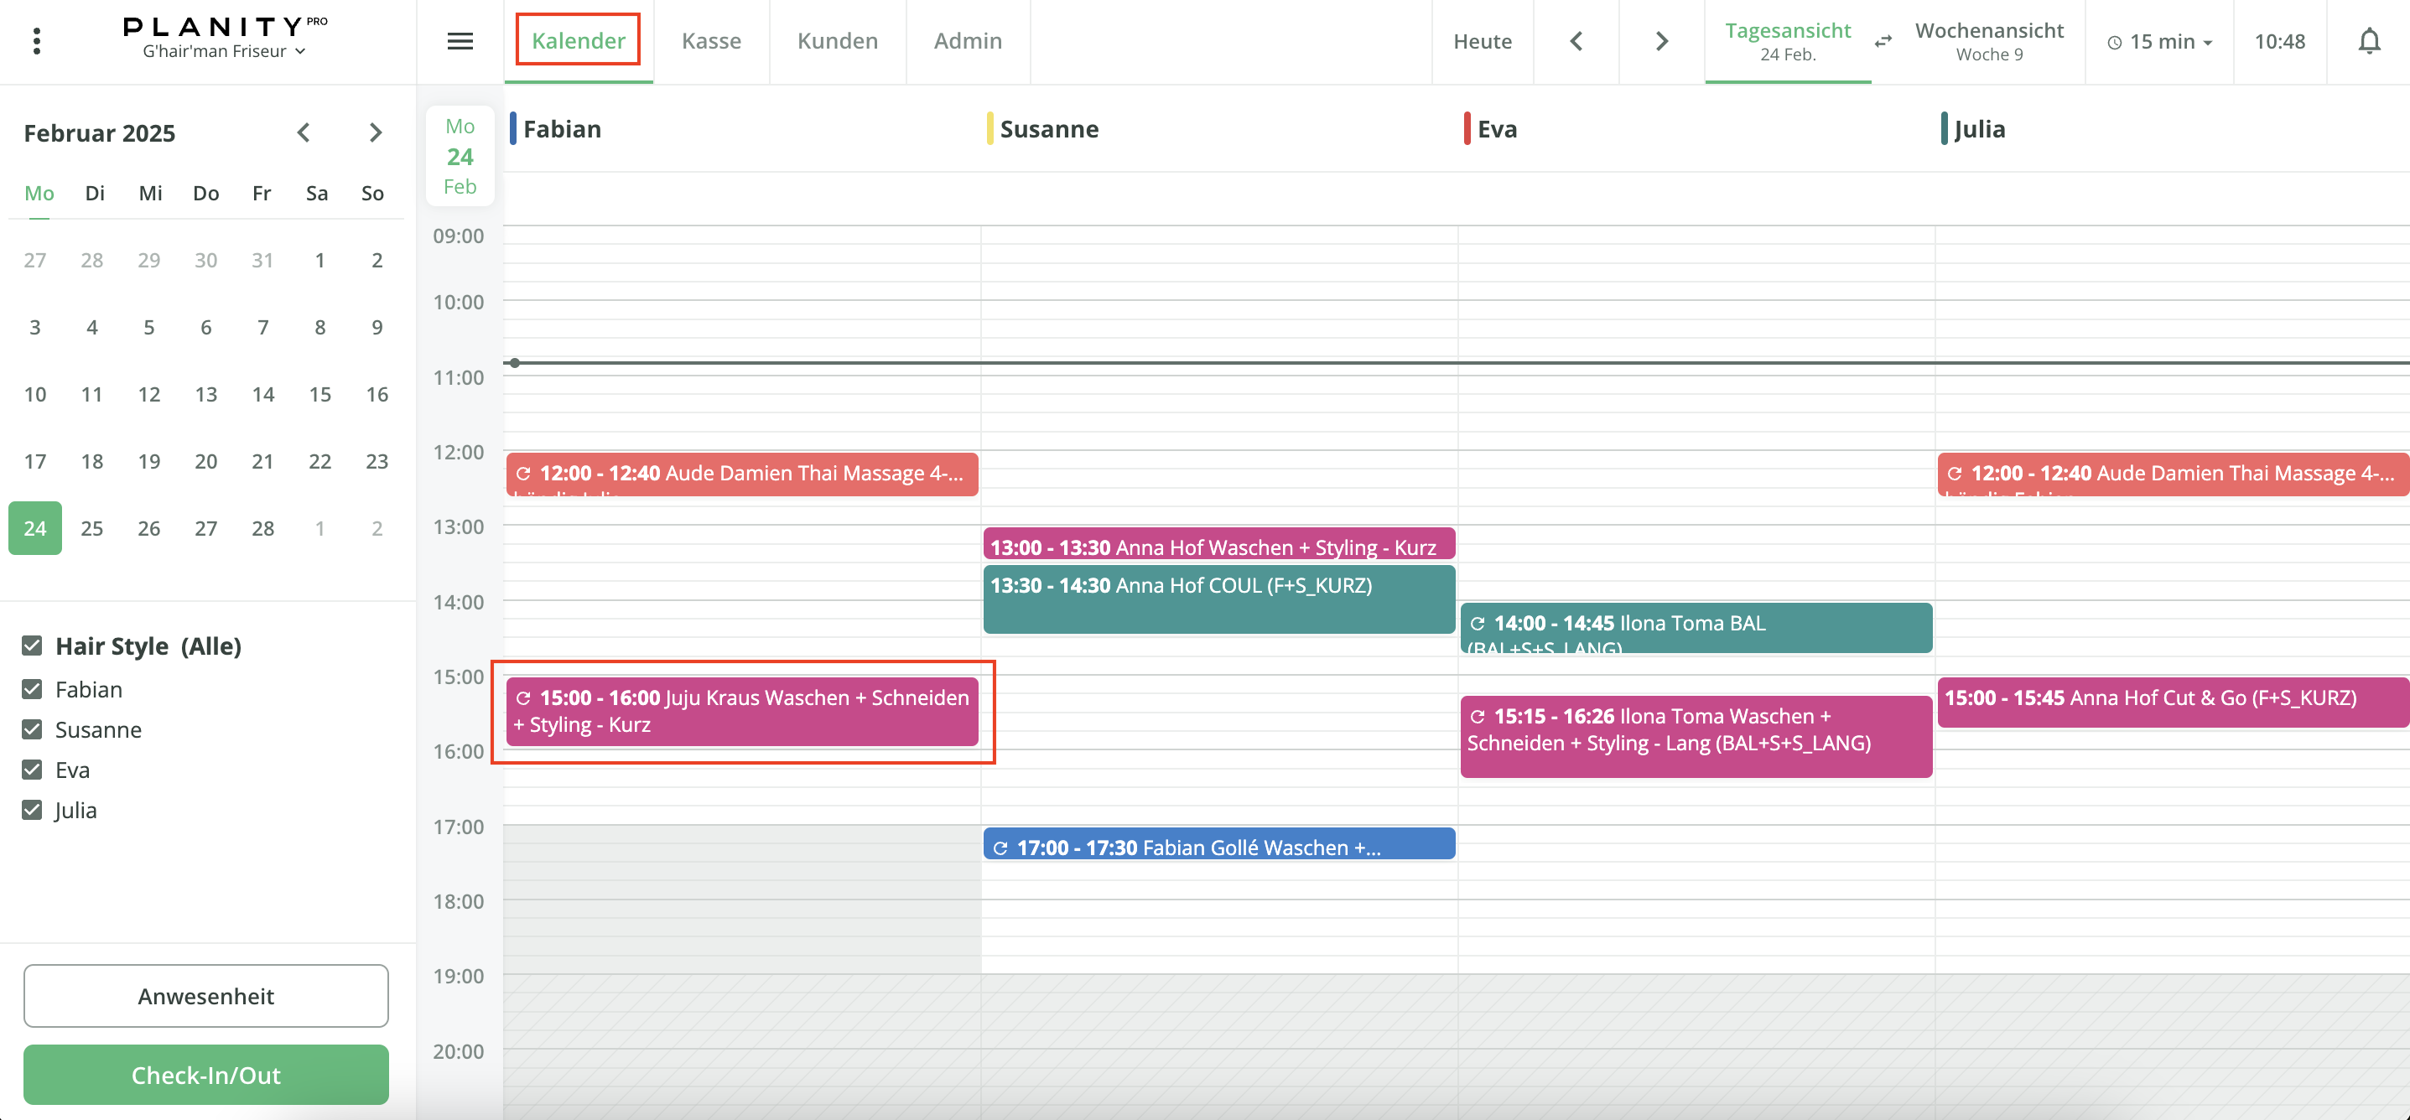This screenshot has height=1120, width=2410.
Task: Toggle Hair Style (Alle) checkbox
Action: point(32,646)
